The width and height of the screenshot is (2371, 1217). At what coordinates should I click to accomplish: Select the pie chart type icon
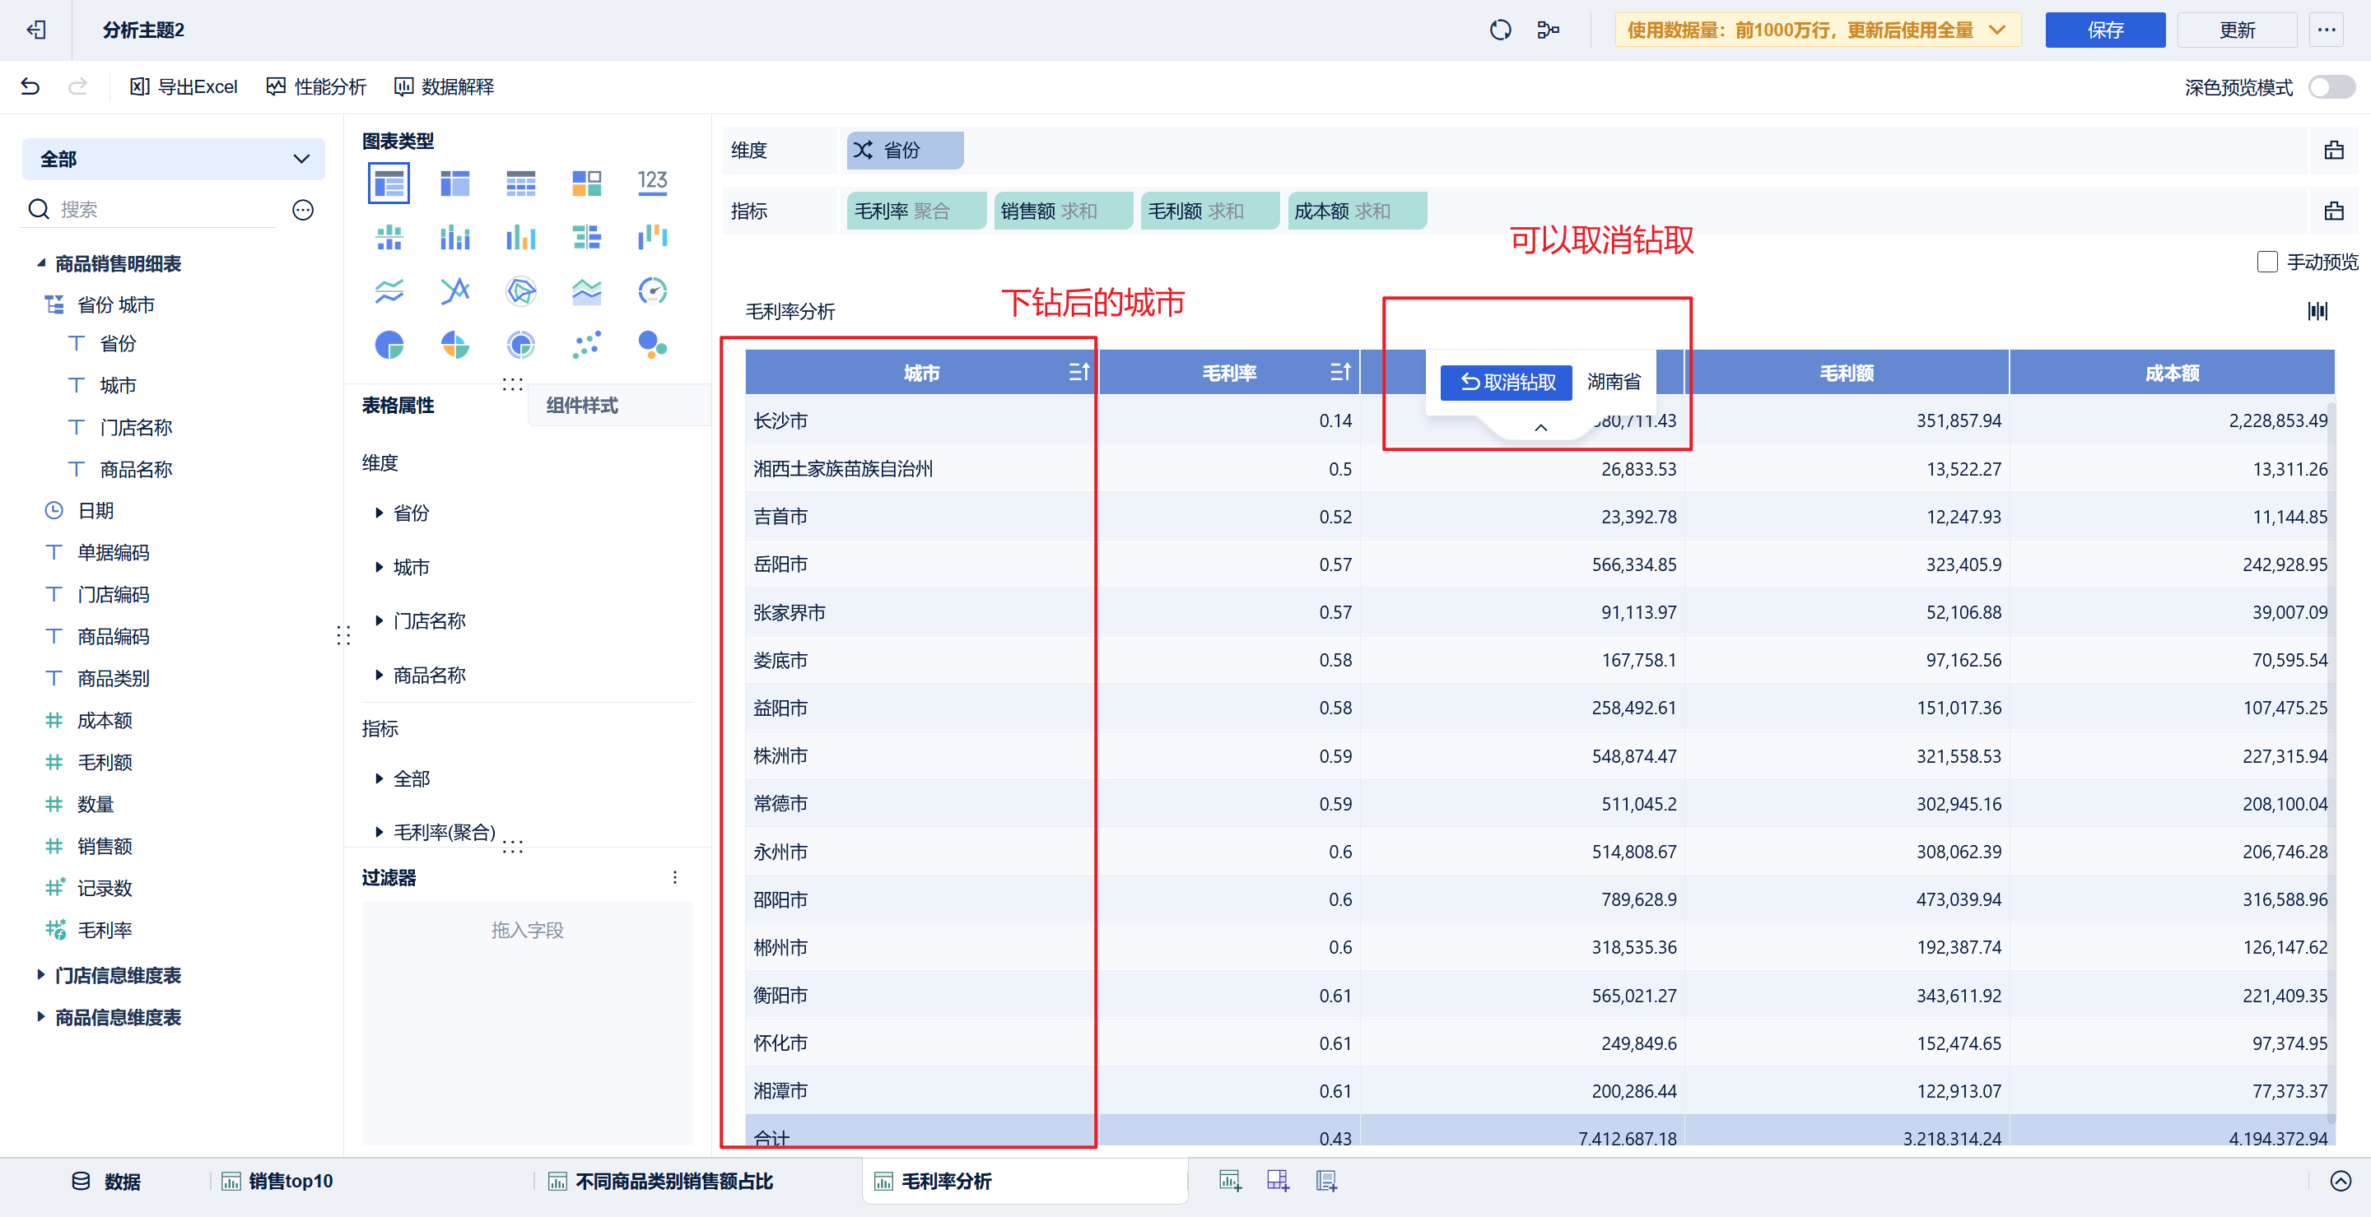click(389, 345)
